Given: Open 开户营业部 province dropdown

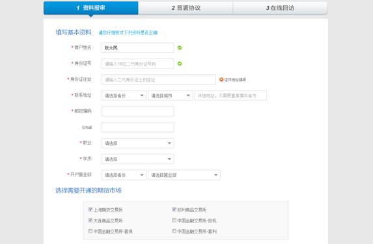Looking at the screenshot, I should [124, 175].
